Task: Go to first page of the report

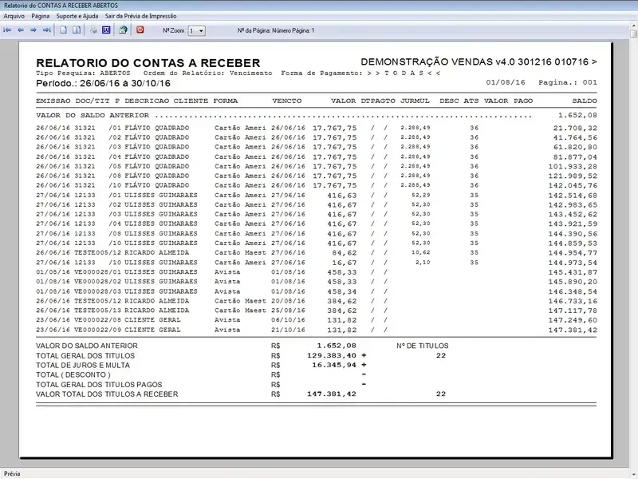Action: 8,30
